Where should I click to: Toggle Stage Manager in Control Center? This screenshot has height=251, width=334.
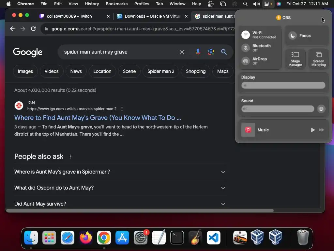click(x=295, y=59)
